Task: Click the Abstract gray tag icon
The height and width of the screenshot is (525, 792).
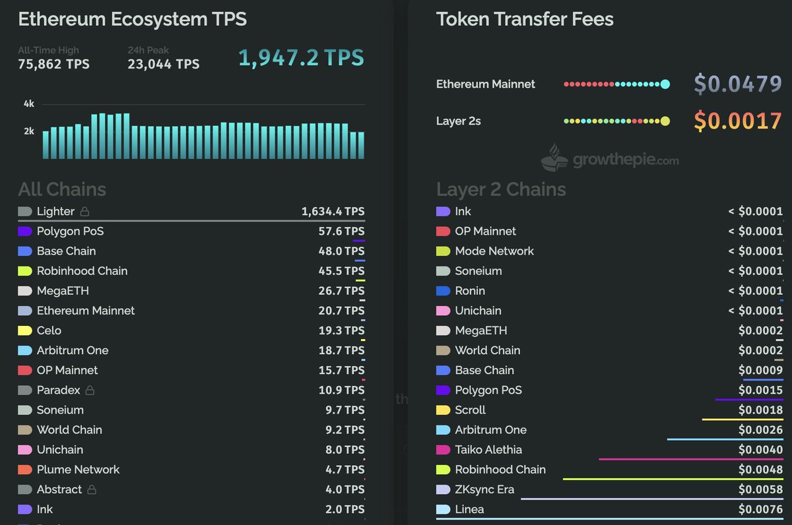Action: 25,489
